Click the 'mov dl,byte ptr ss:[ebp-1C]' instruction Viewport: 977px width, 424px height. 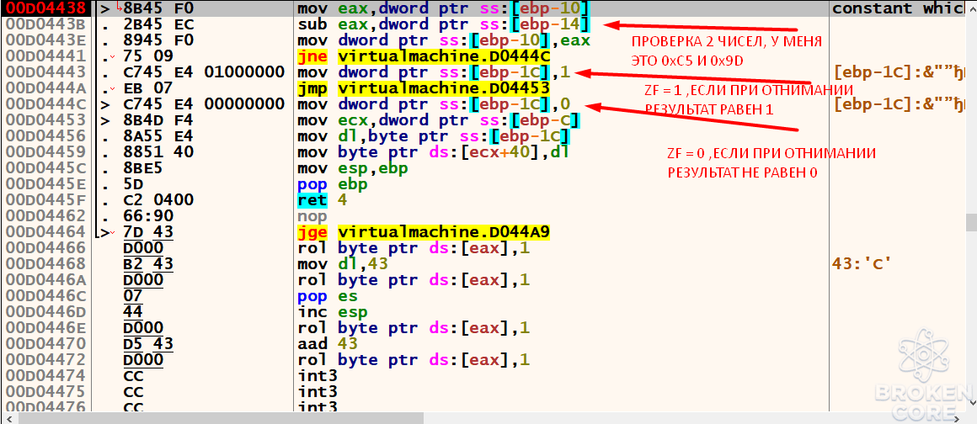coord(435,136)
